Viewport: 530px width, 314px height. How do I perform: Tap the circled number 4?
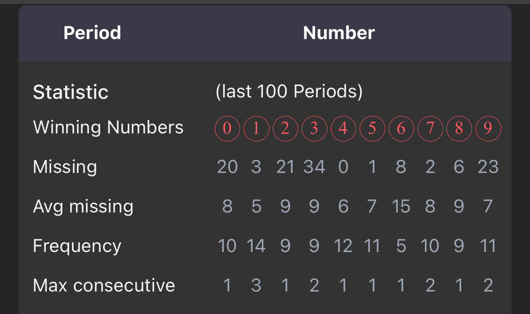tap(343, 128)
